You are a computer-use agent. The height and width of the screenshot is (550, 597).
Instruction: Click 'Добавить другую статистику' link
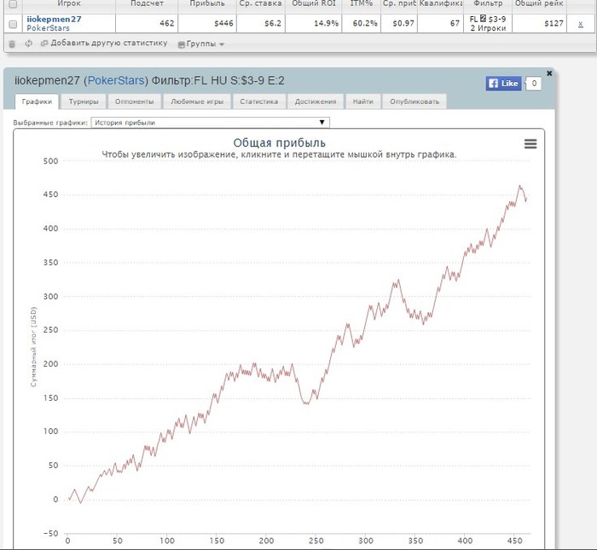click(x=109, y=43)
